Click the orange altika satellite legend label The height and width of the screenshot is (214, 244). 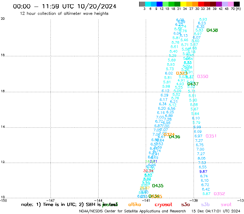coord(135,204)
